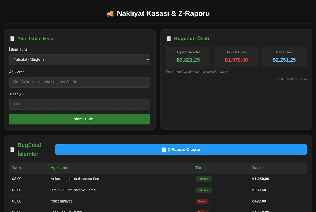Image resolution: width=316 pixels, height=212 pixels.
Task: Click the amount ₺420,00 in the table
Action: tap(259, 201)
